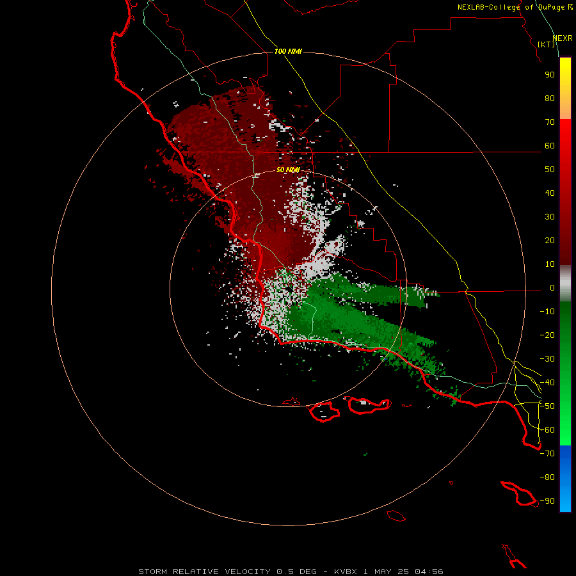Click the -70 value on velocity scale
Screen dimensions: 576x576
547,454
